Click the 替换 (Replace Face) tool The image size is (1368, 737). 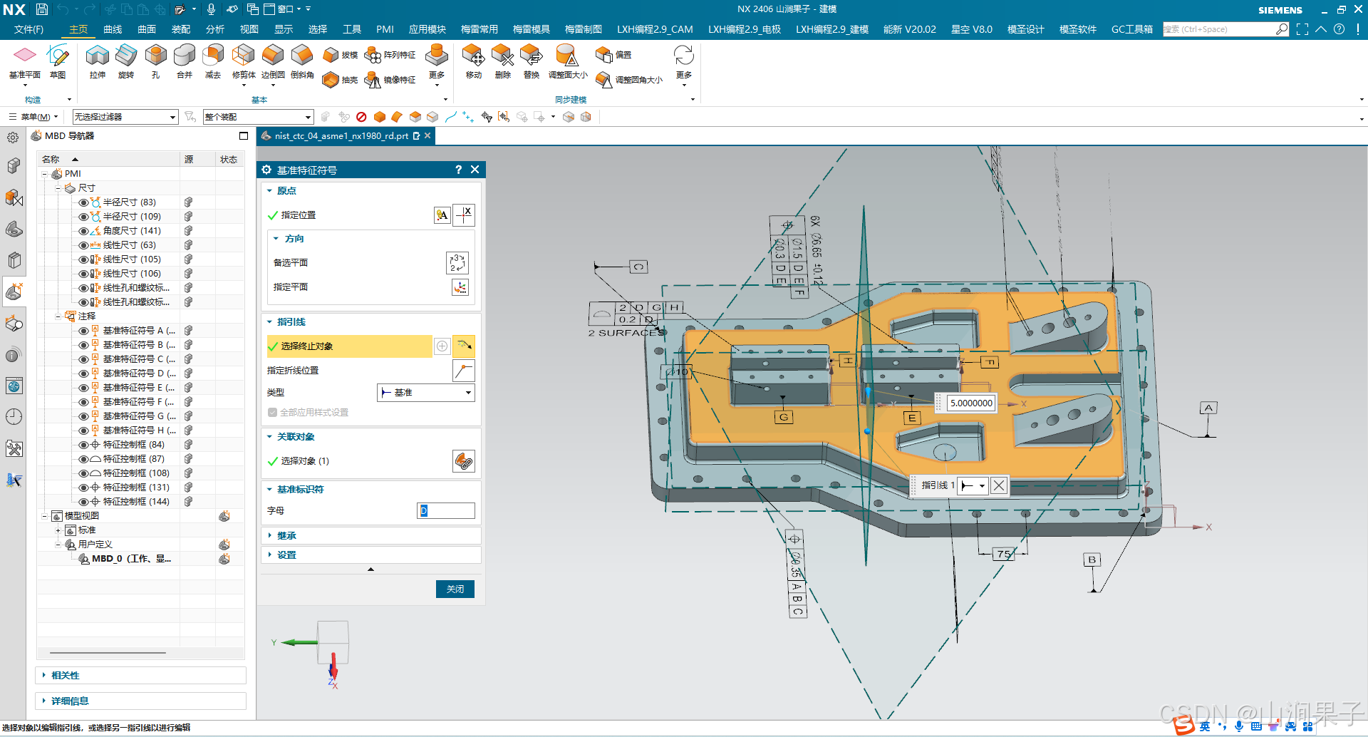tap(532, 61)
